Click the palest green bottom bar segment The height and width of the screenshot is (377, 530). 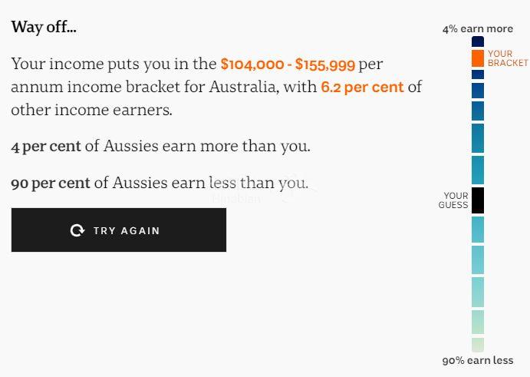point(478,345)
